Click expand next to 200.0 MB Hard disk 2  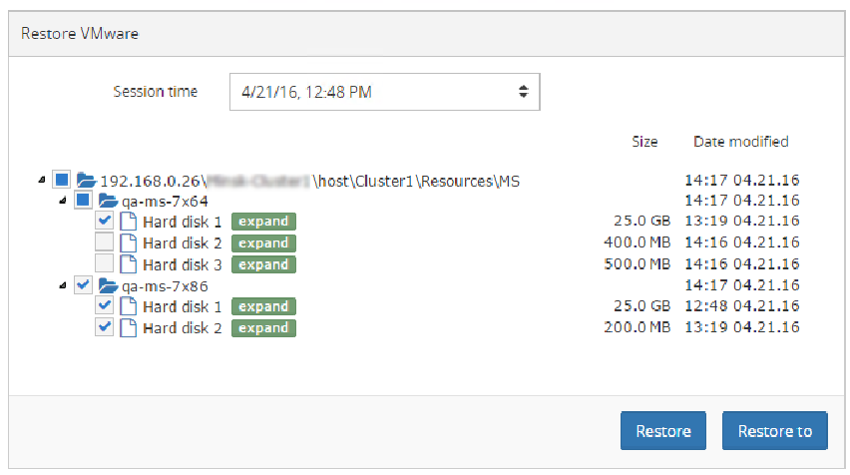tap(263, 328)
